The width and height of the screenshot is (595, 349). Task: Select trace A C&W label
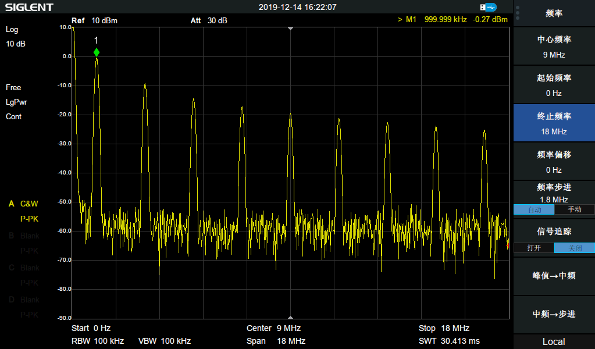(x=28, y=204)
